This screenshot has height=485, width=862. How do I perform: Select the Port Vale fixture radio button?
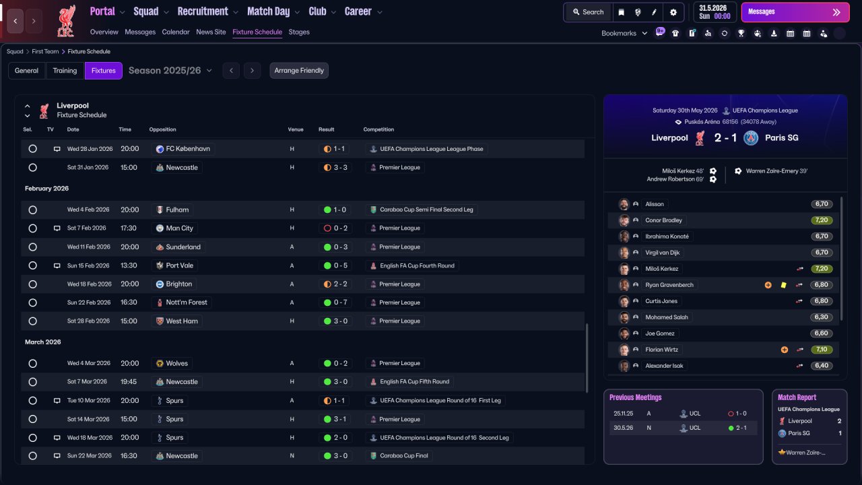[x=32, y=265]
